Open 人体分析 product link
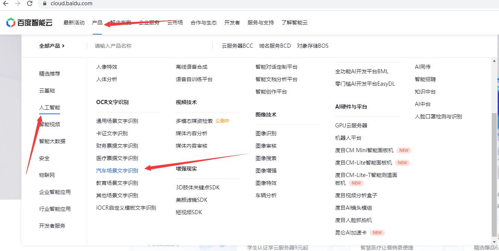499x251 pixels. click(x=107, y=79)
